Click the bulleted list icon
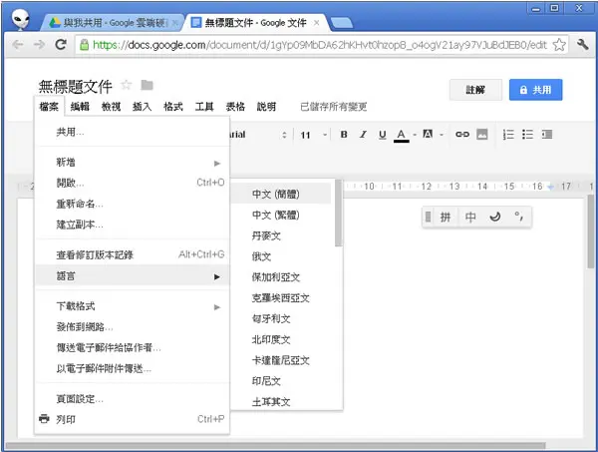Image resolution: width=598 pixels, height=452 pixels. click(x=527, y=135)
